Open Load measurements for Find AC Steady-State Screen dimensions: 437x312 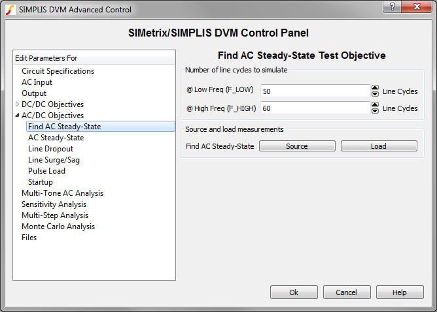pos(379,146)
